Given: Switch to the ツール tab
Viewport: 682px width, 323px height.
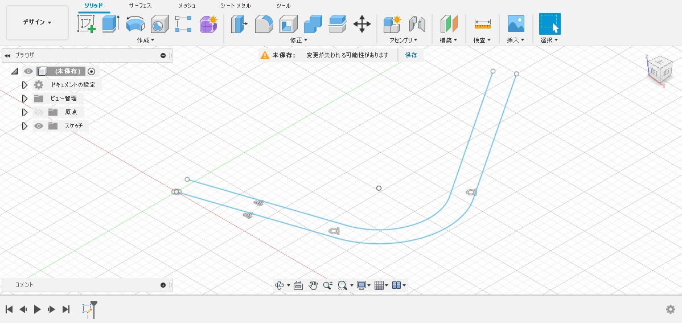Looking at the screenshot, I should coord(283,6).
